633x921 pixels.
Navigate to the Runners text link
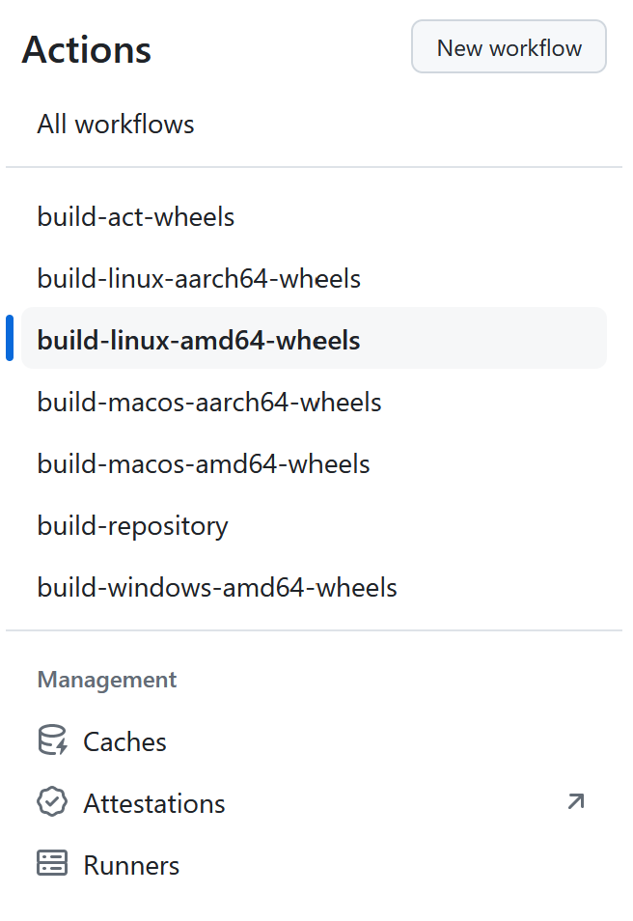(131, 865)
